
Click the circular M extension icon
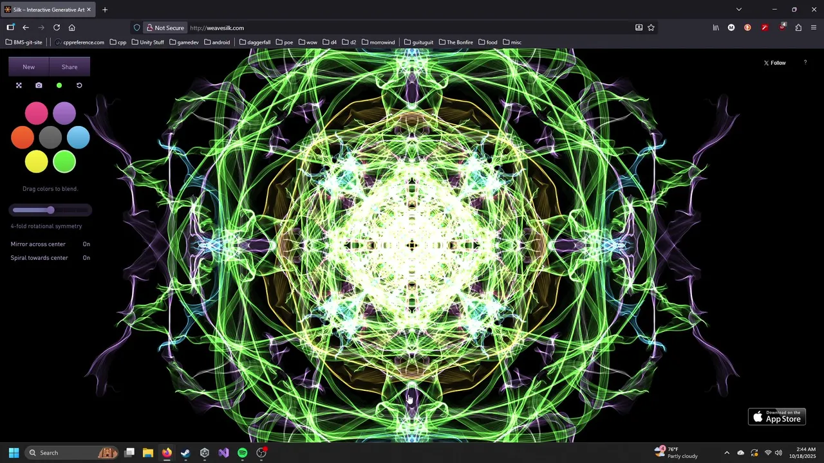(731, 28)
